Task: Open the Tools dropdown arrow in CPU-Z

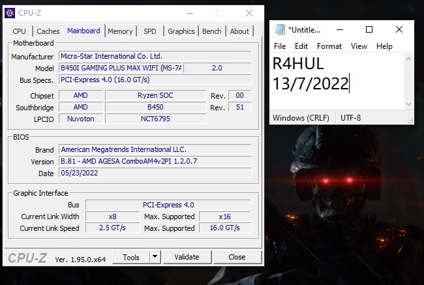Action: (x=155, y=256)
